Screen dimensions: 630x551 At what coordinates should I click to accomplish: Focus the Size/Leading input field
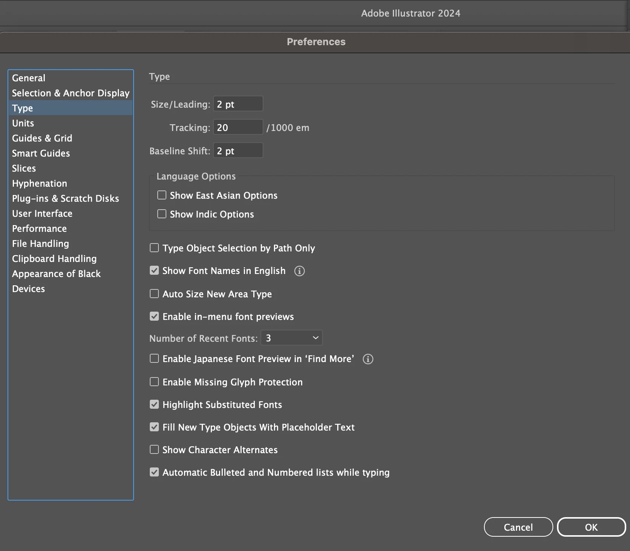[x=238, y=104]
